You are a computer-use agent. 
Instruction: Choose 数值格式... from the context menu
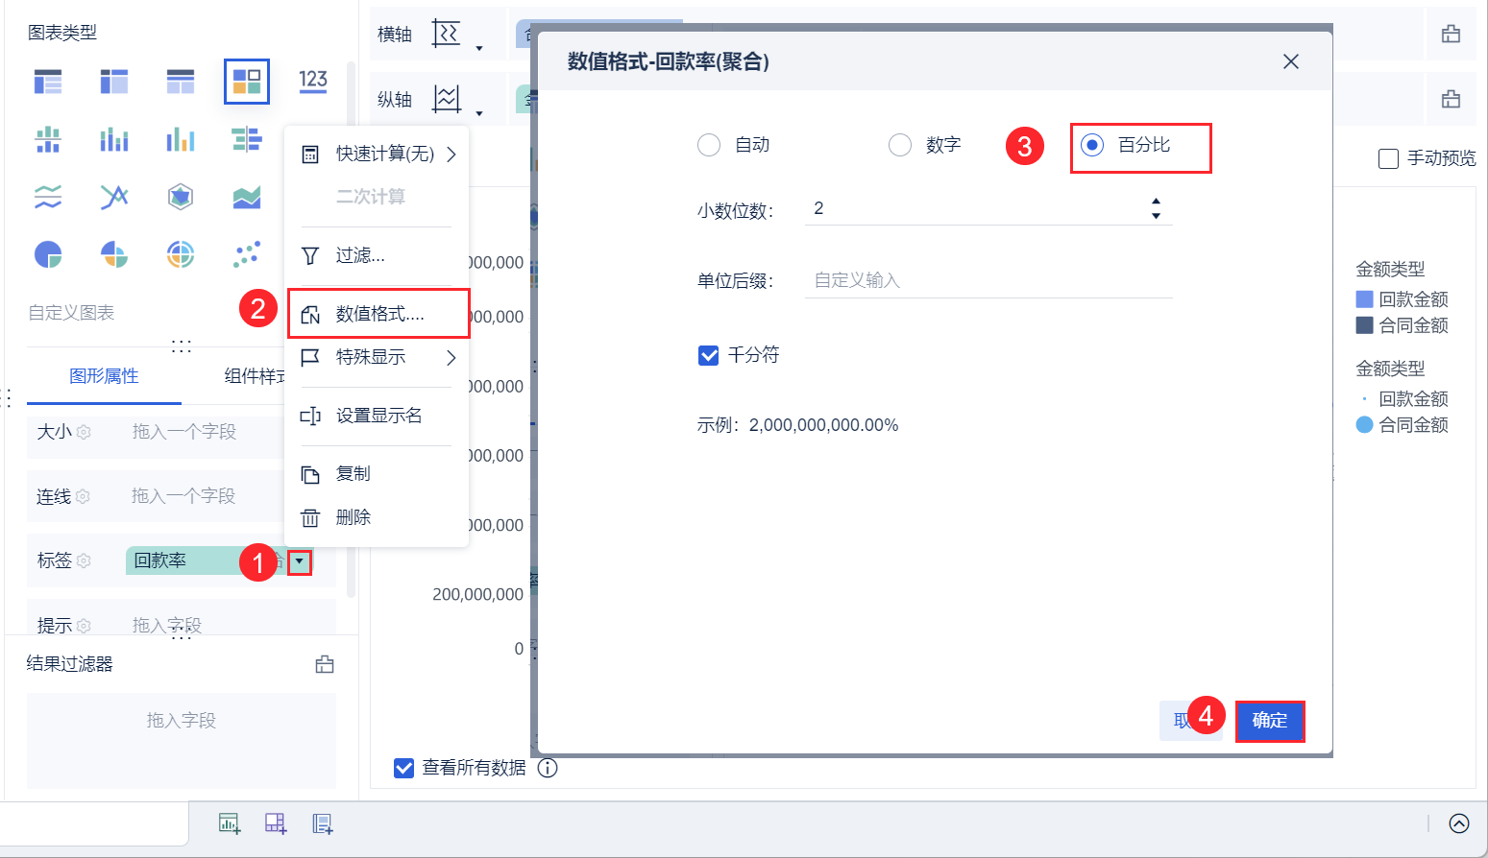point(378,314)
